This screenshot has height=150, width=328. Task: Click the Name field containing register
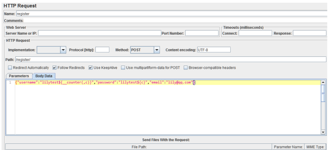click(172, 14)
